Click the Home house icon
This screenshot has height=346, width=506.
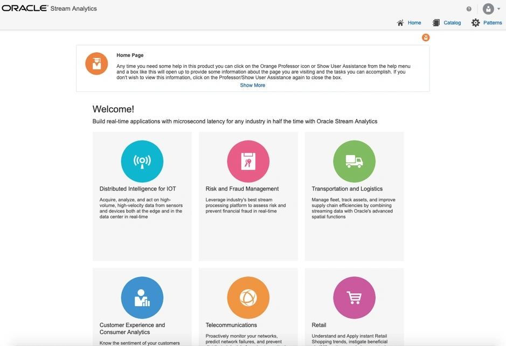click(x=400, y=23)
